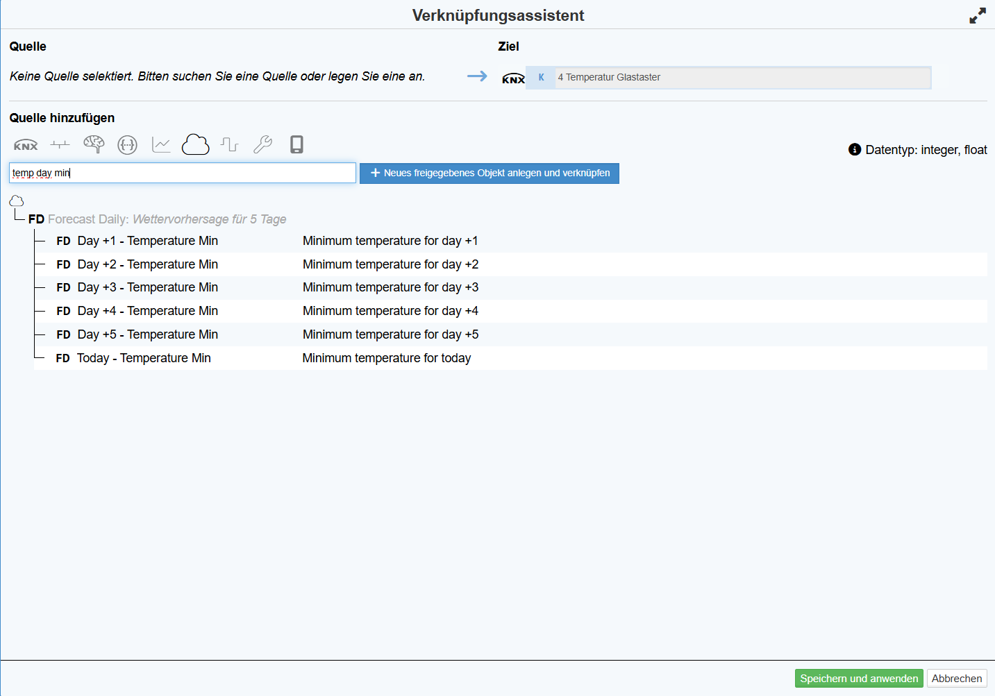Screen dimensions: 995x696
Task: Cancel with the Abbrechen button
Action: [956, 679]
